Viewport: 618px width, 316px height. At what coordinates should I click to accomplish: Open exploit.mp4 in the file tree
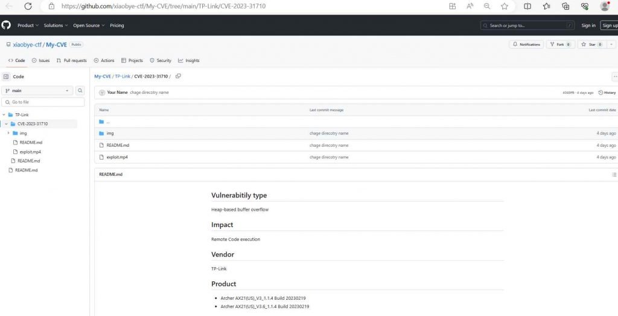(x=30, y=152)
